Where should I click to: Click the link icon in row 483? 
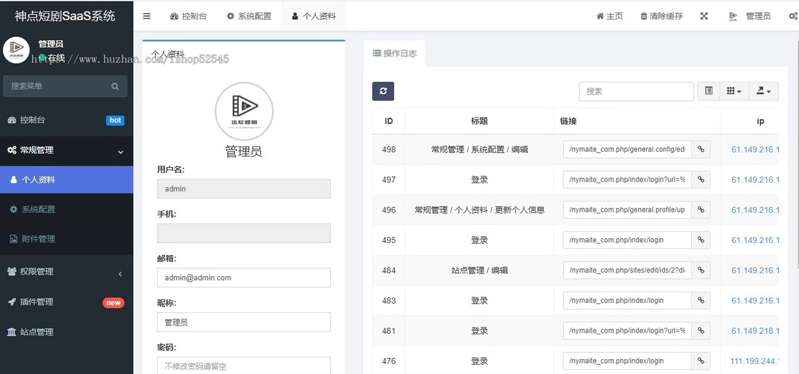pyautogui.click(x=701, y=301)
